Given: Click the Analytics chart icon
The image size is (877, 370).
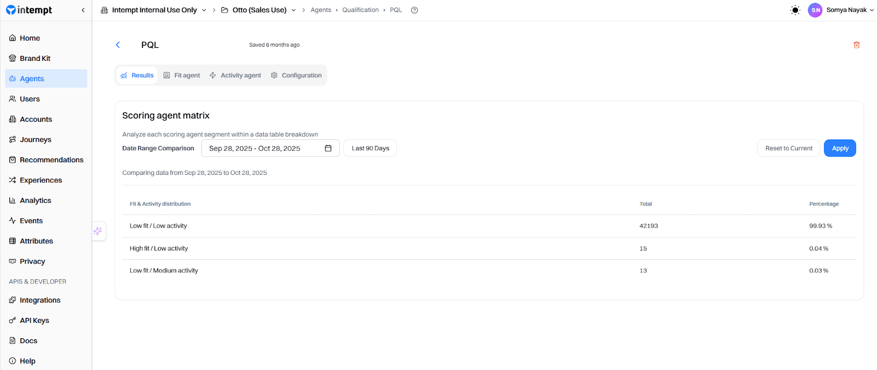Looking at the screenshot, I should click(12, 200).
